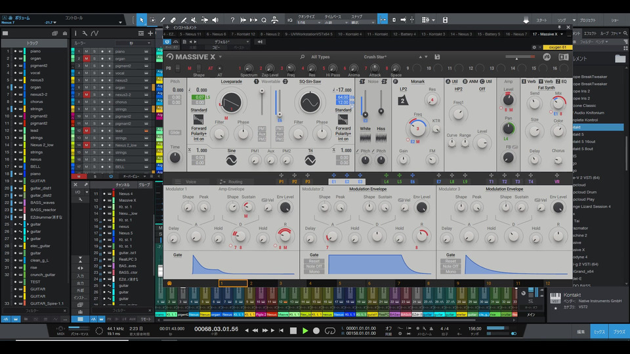Click the Quantize Q icon
This screenshot has width=630, height=354.
264,20
